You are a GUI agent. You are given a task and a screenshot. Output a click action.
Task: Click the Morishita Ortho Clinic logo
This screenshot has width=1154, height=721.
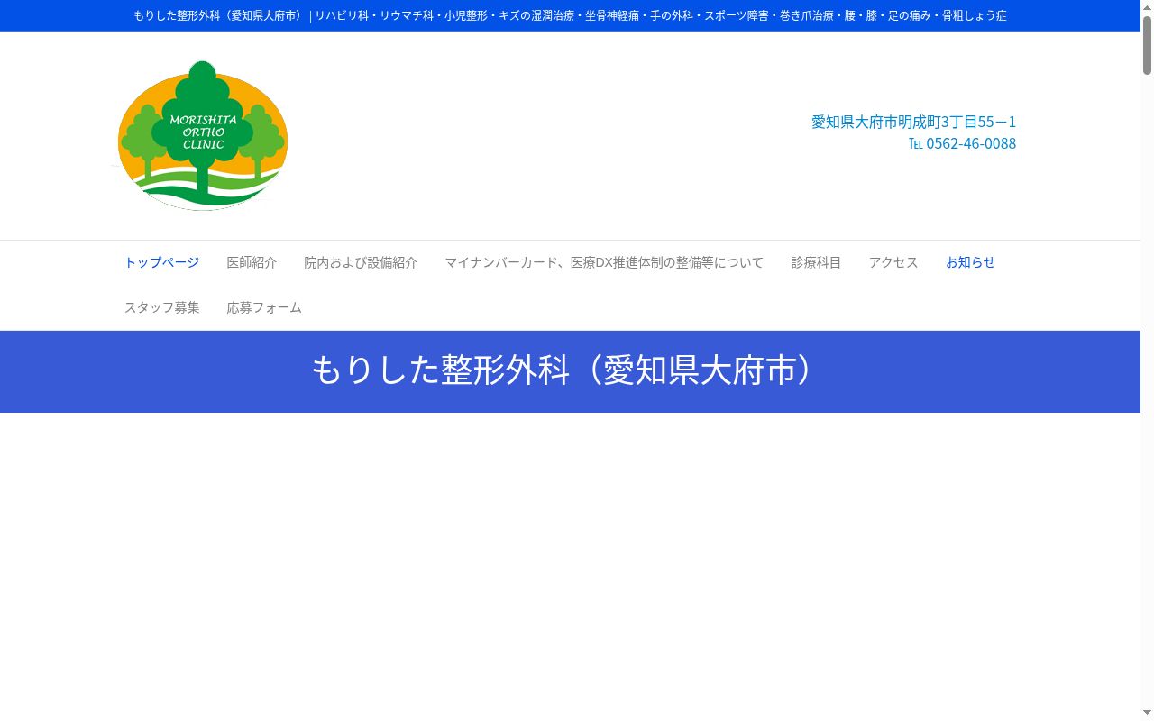click(x=201, y=135)
